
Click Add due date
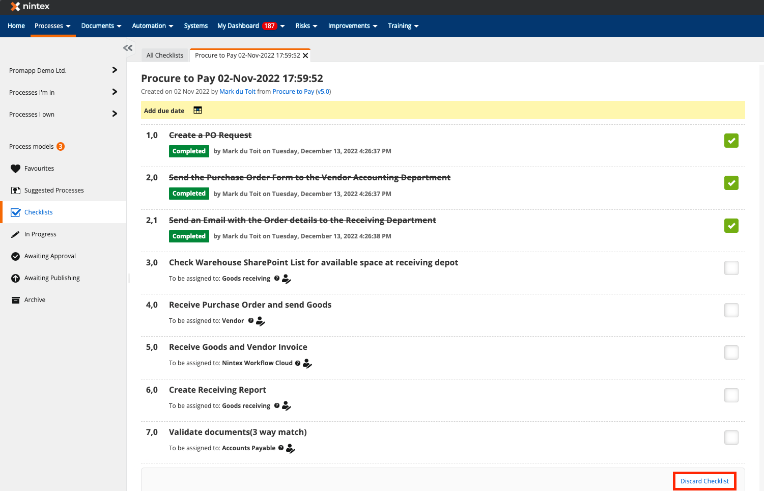pyautogui.click(x=164, y=111)
